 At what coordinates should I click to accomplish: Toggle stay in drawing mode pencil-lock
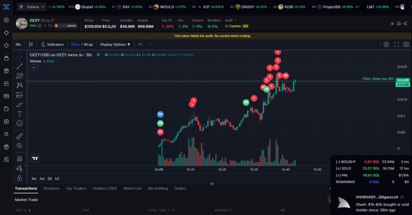coord(20,168)
